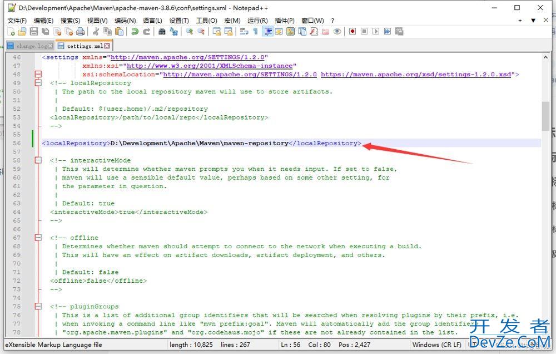Open the ? help menu
The image size is (556, 354).
pyautogui.click(x=332, y=21)
